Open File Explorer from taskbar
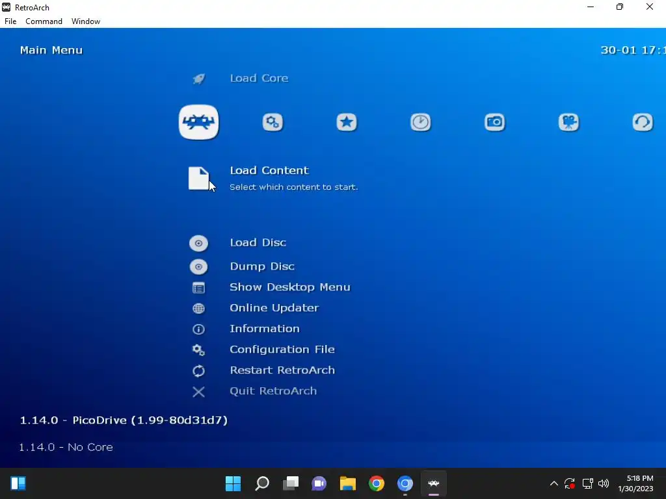666x499 pixels. click(x=348, y=483)
